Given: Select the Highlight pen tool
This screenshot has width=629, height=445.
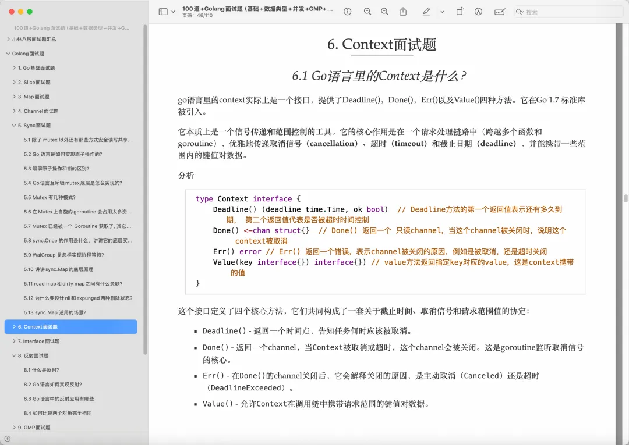Looking at the screenshot, I should [x=426, y=12].
